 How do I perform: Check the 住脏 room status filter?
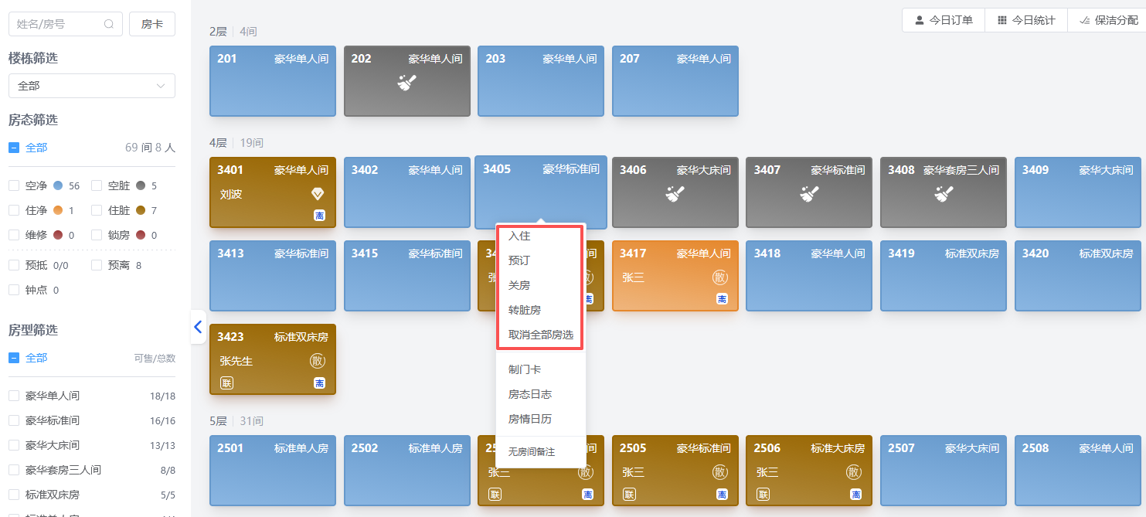pyautogui.click(x=97, y=210)
